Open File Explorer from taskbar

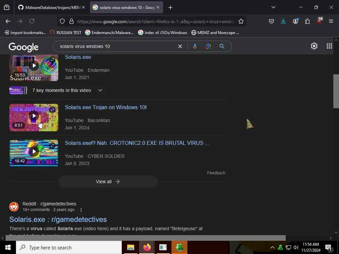pos(130,247)
